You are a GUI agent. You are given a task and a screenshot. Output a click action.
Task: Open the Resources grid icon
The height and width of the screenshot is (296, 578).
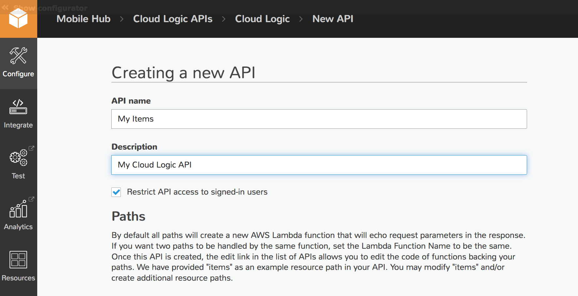pos(19,259)
